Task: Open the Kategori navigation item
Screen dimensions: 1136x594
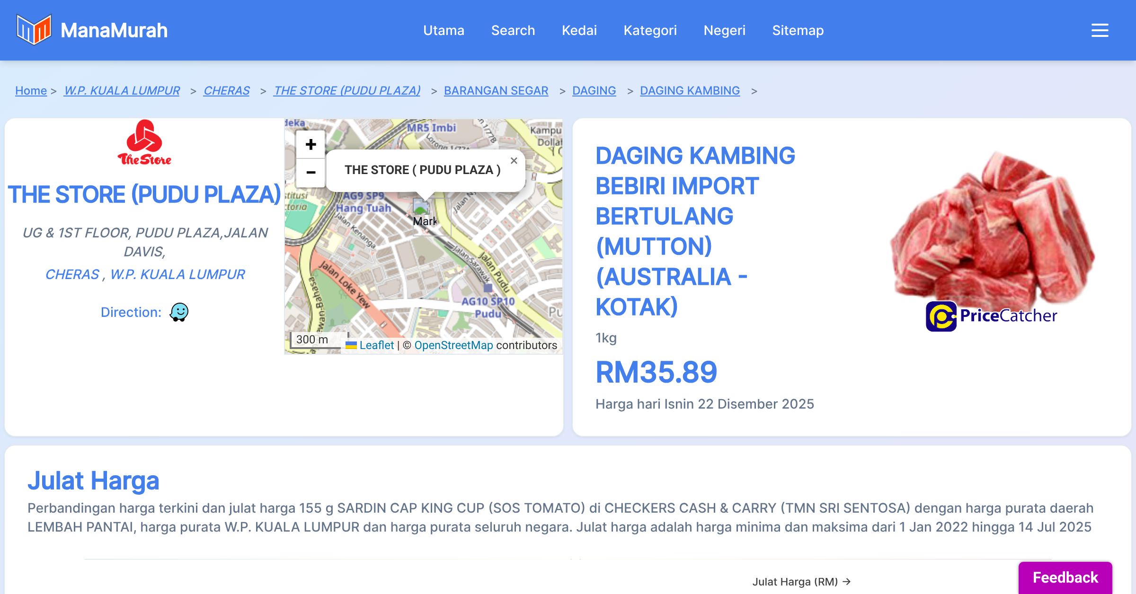Action: [650, 30]
